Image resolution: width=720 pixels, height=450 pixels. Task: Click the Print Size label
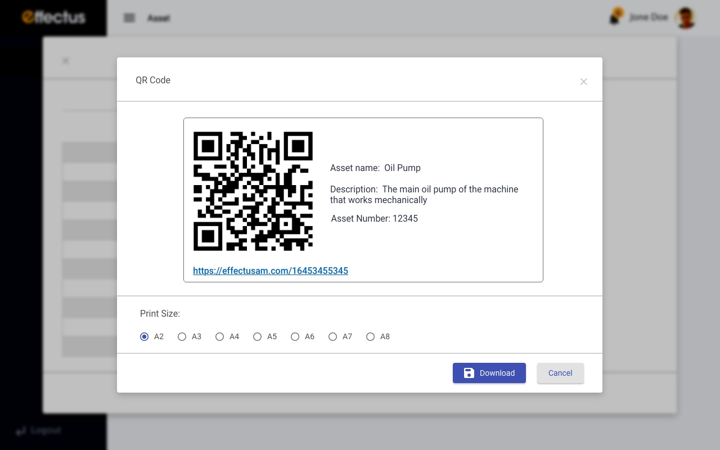point(160,313)
